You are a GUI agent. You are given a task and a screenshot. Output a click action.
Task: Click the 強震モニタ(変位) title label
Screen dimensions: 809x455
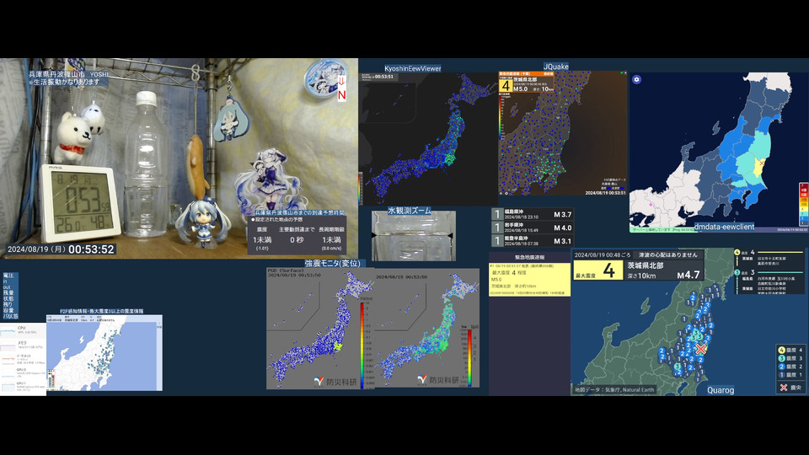tap(332, 263)
